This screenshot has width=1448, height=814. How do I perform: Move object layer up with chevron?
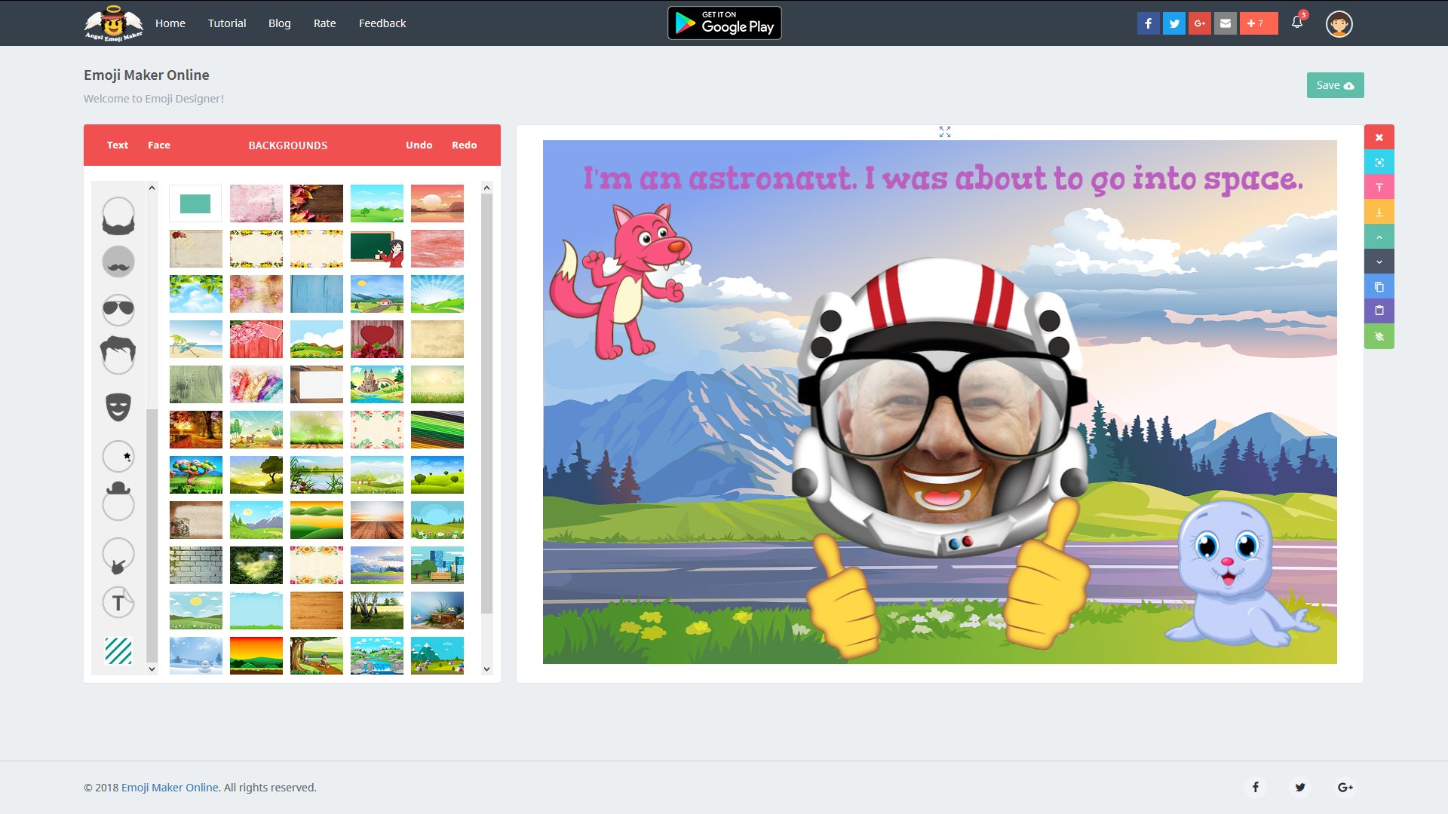[1379, 237]
